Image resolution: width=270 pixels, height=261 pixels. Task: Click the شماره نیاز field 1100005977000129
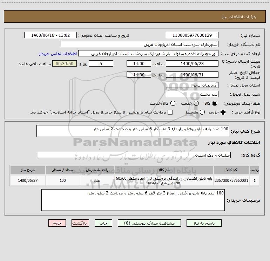pos(192,35)
